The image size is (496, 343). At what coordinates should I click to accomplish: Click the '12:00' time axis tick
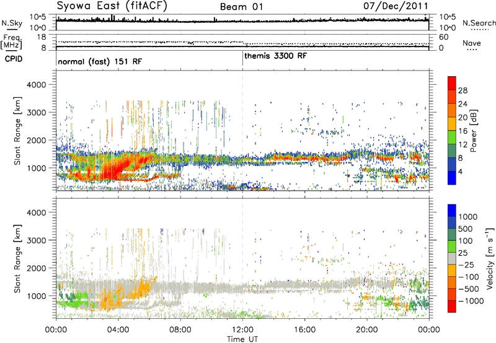pyautogui.click(x=242, y=330)
